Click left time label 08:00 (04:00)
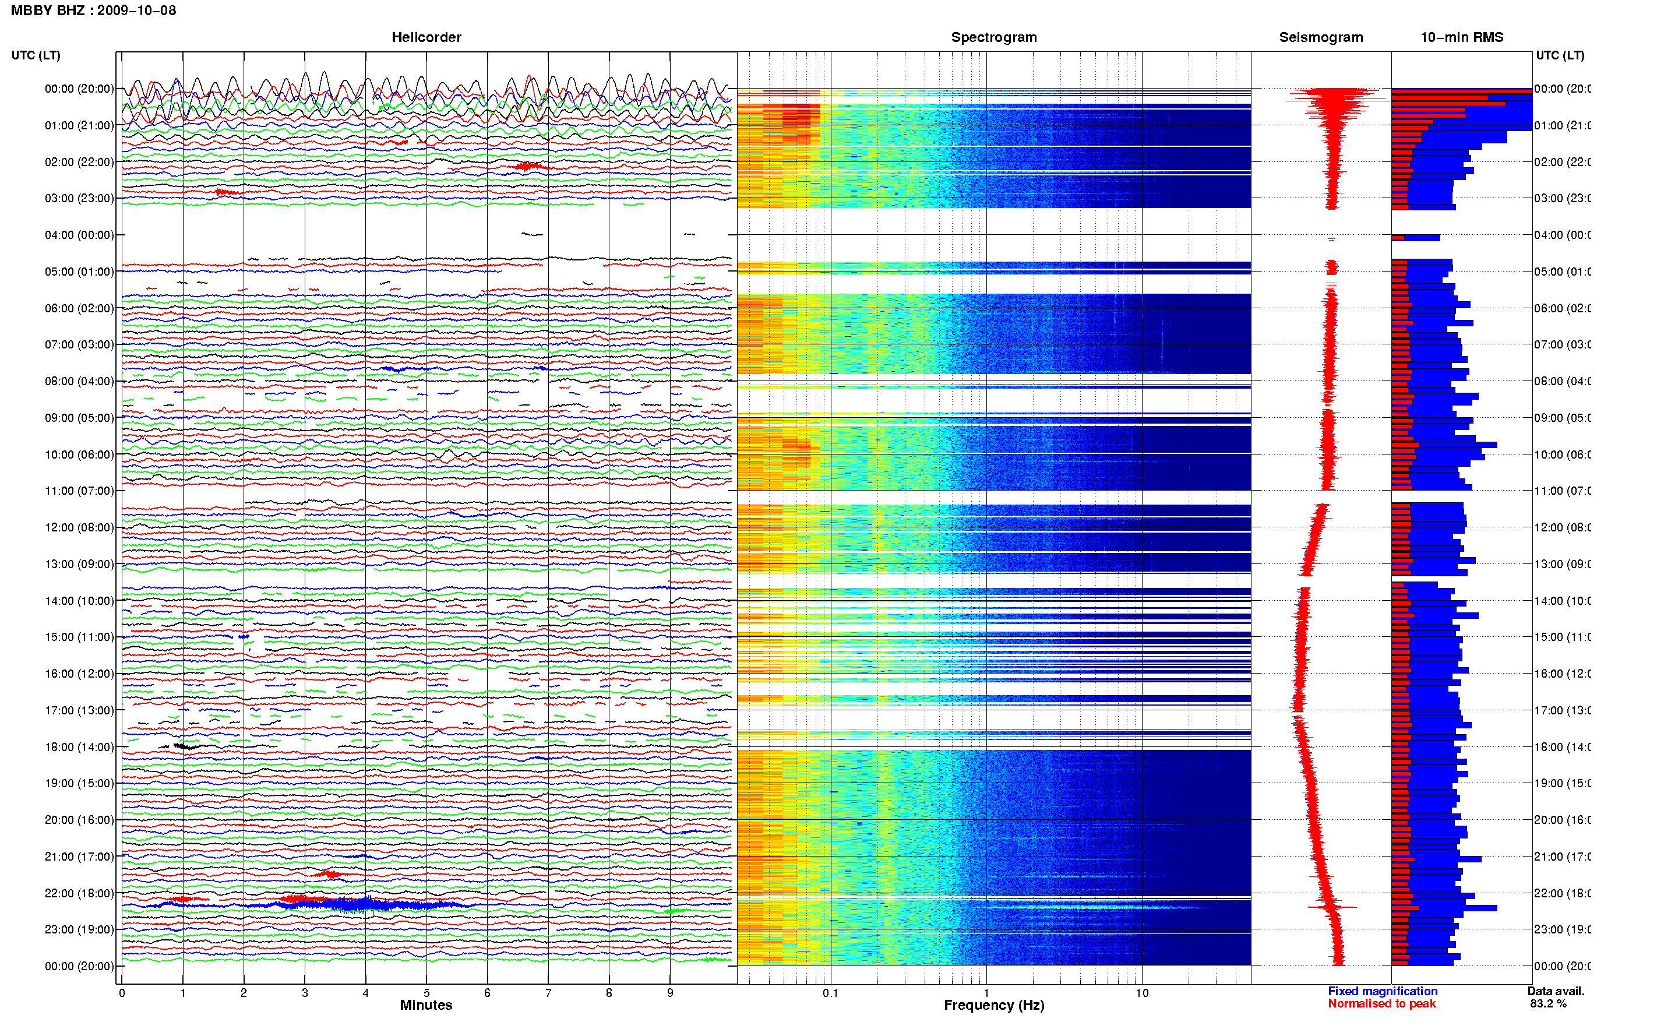 tap(79, 381)
